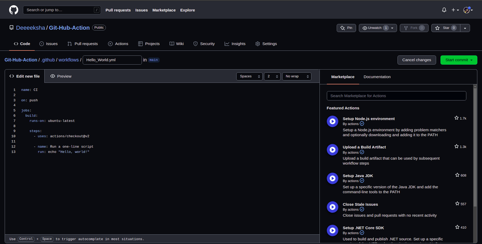Click the star icon beside 410
The width and height of the screenshot is (482, 244).
(457, 227)
